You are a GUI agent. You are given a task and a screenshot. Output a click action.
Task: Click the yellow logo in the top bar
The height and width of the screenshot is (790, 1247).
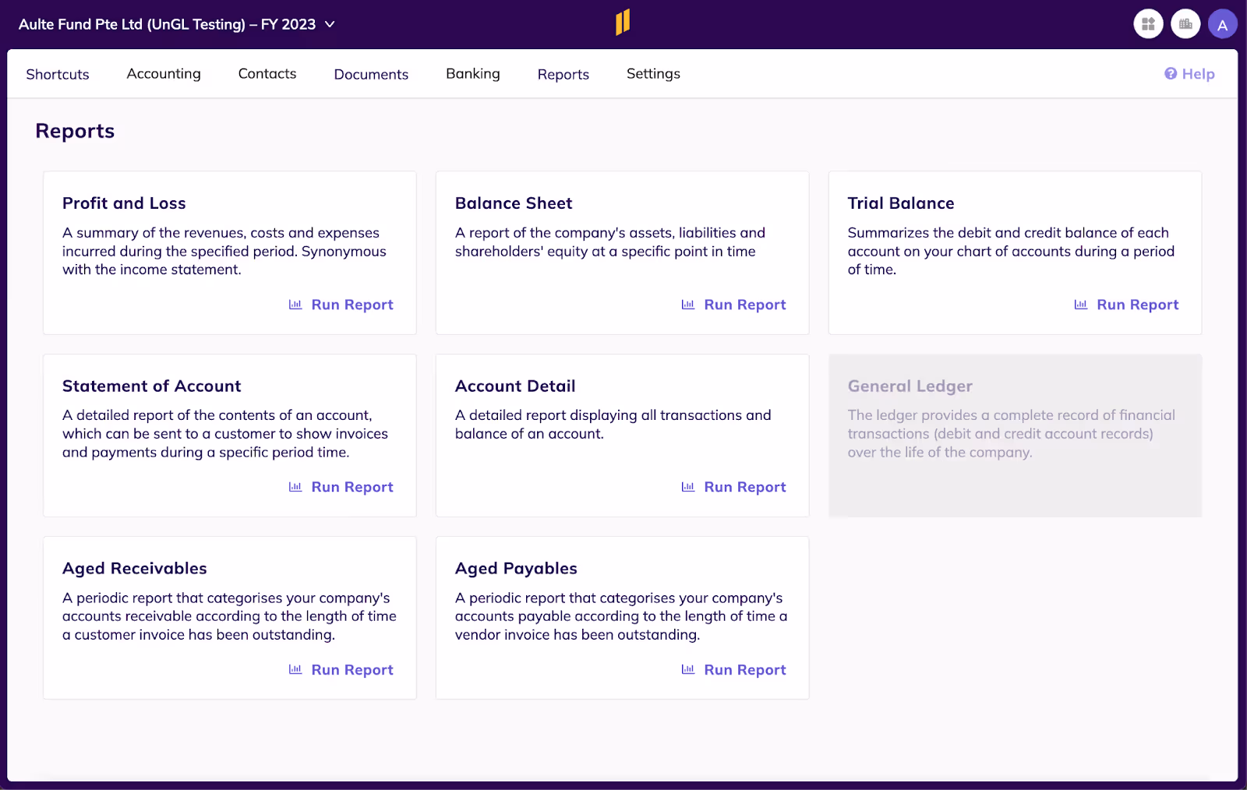(x=620, y=23)
